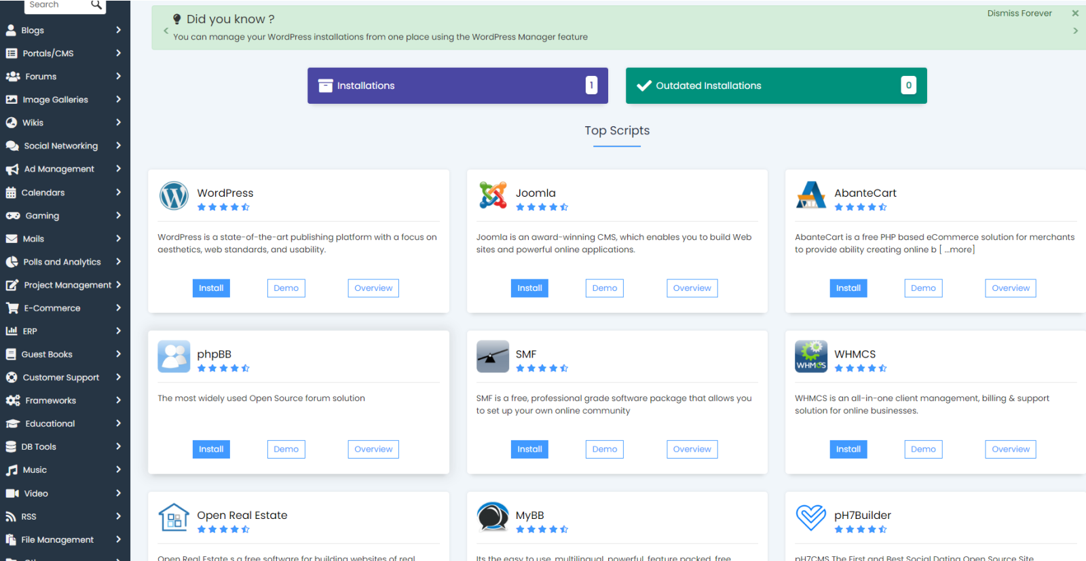
Task: Expand the Forums sidebar category
Action: (64, 77)
